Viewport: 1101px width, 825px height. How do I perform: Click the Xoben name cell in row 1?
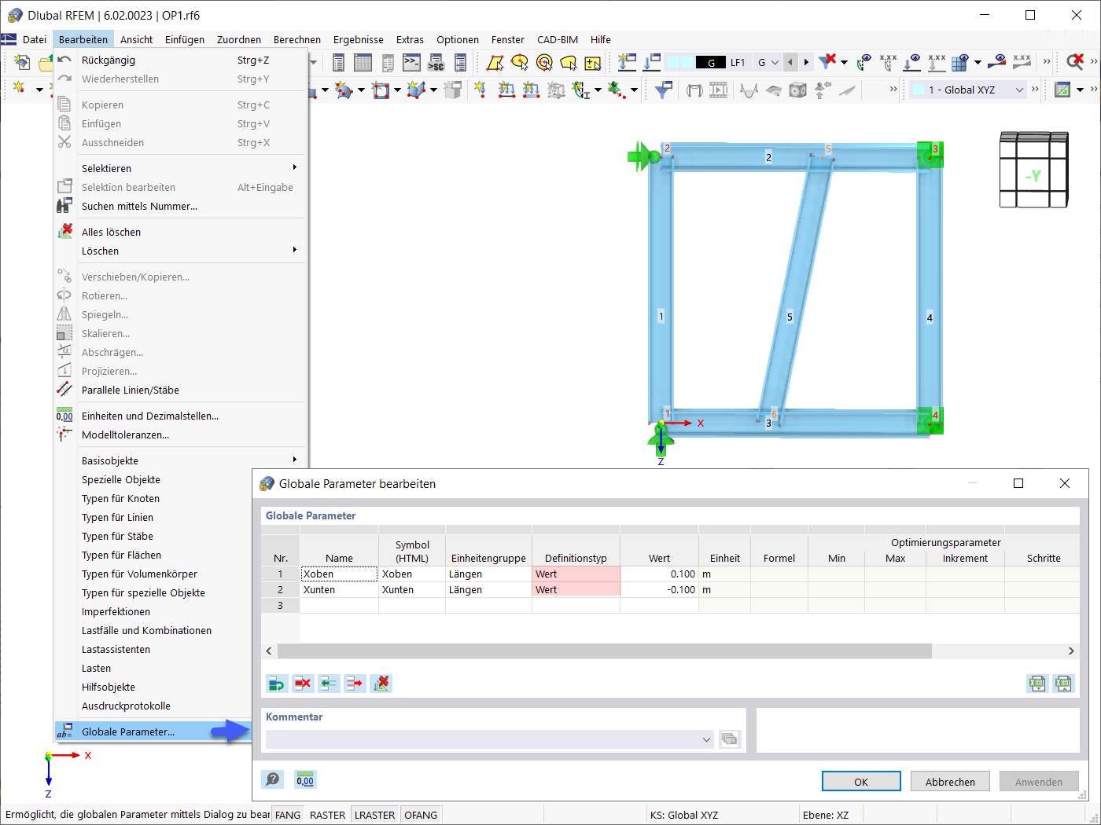tap(339, 574)
